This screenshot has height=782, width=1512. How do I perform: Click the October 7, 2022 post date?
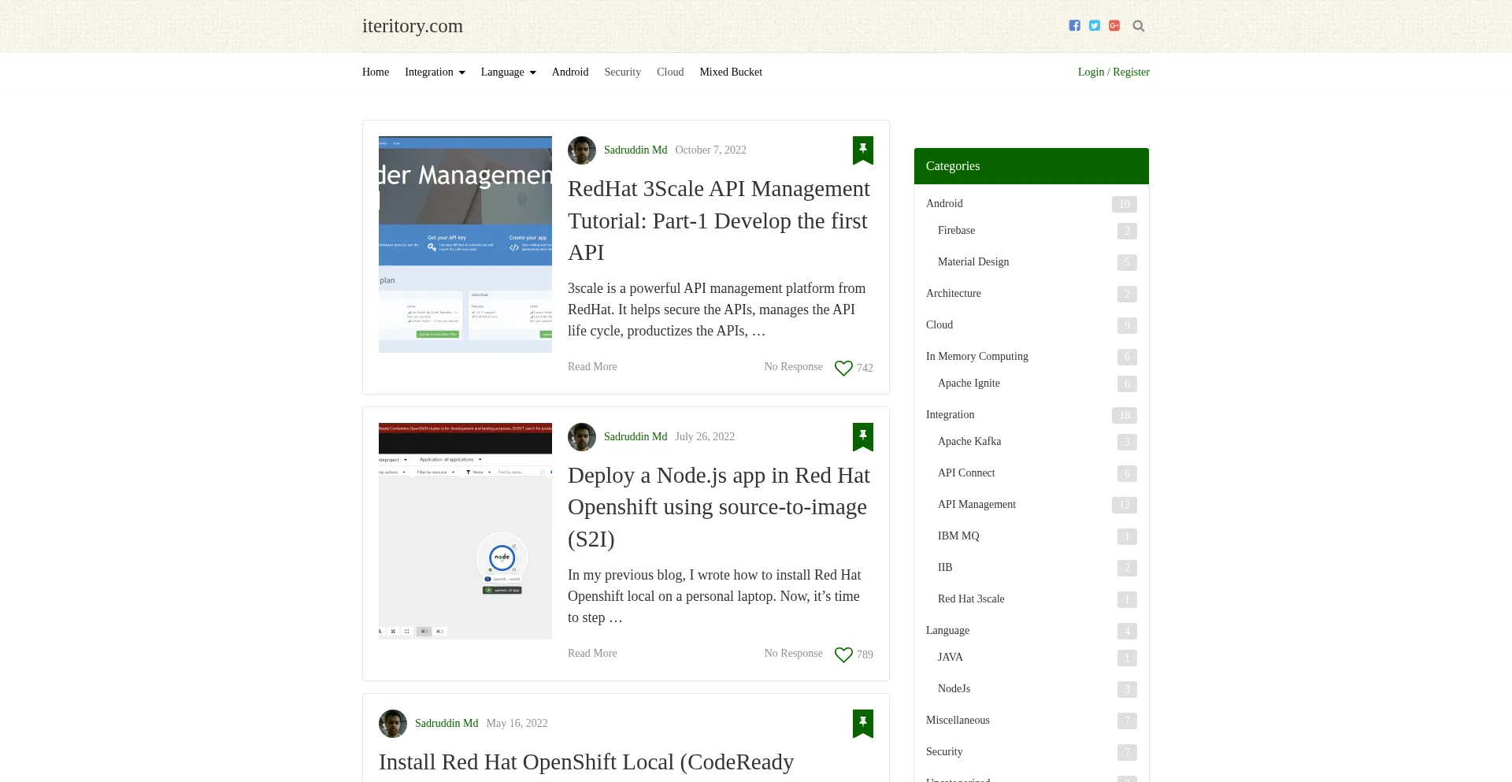tap(710, 150)
